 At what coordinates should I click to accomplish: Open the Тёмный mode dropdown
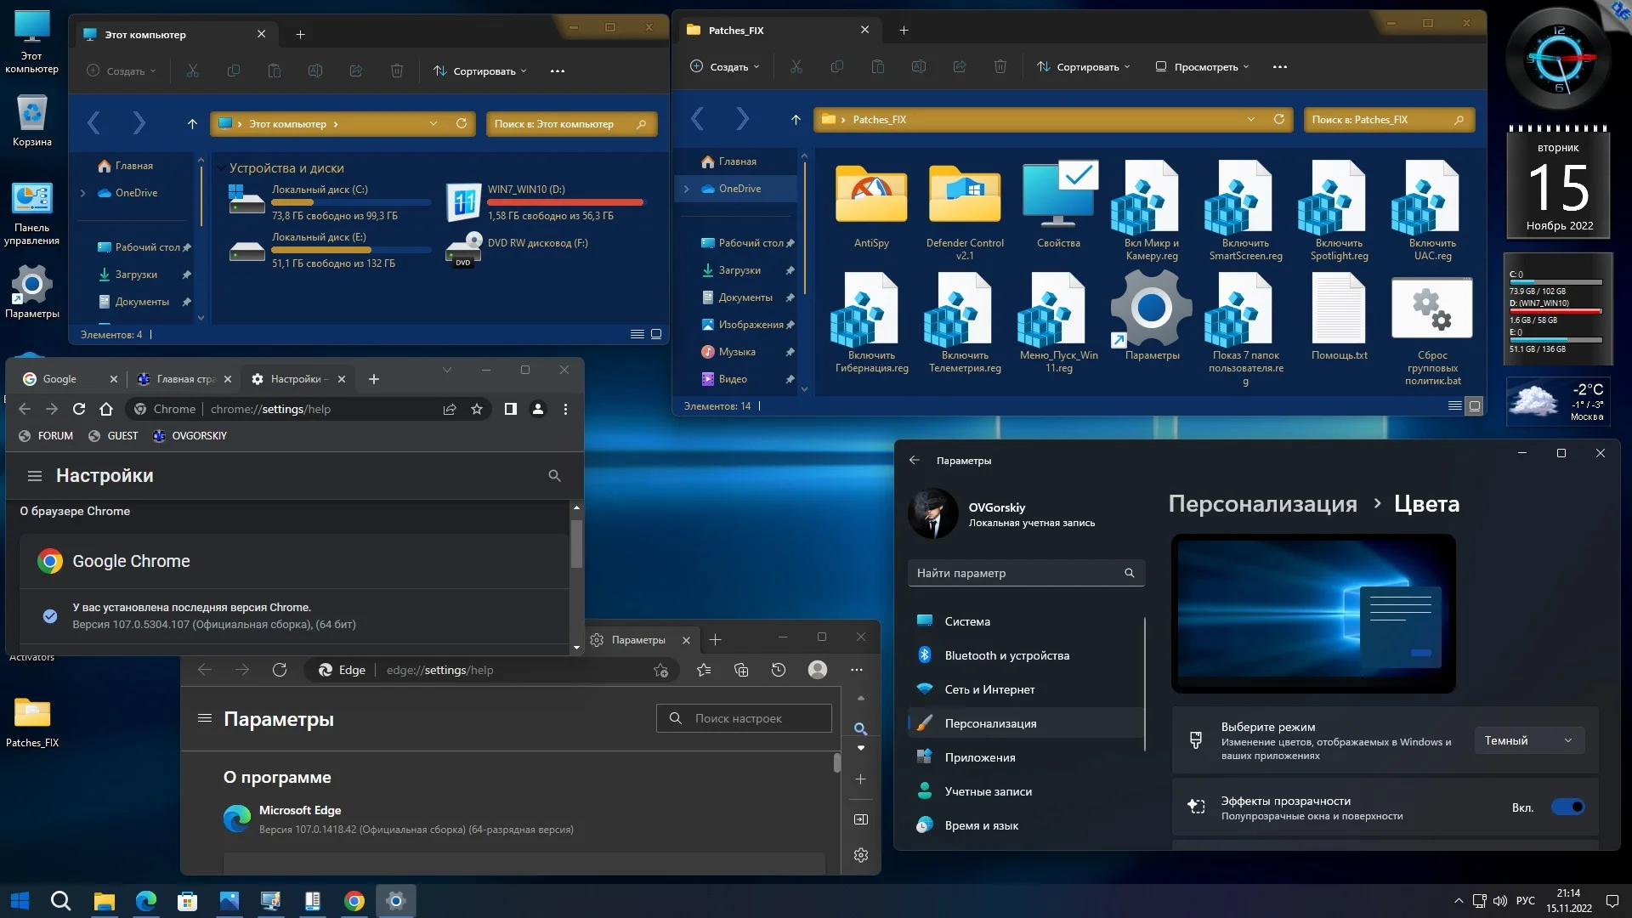[x=1527, y=740]
